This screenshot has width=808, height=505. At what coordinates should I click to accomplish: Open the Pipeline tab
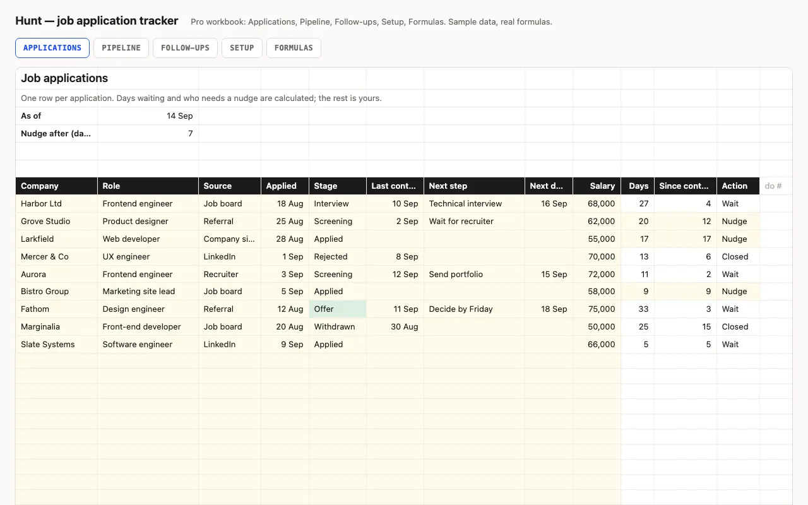121,48
